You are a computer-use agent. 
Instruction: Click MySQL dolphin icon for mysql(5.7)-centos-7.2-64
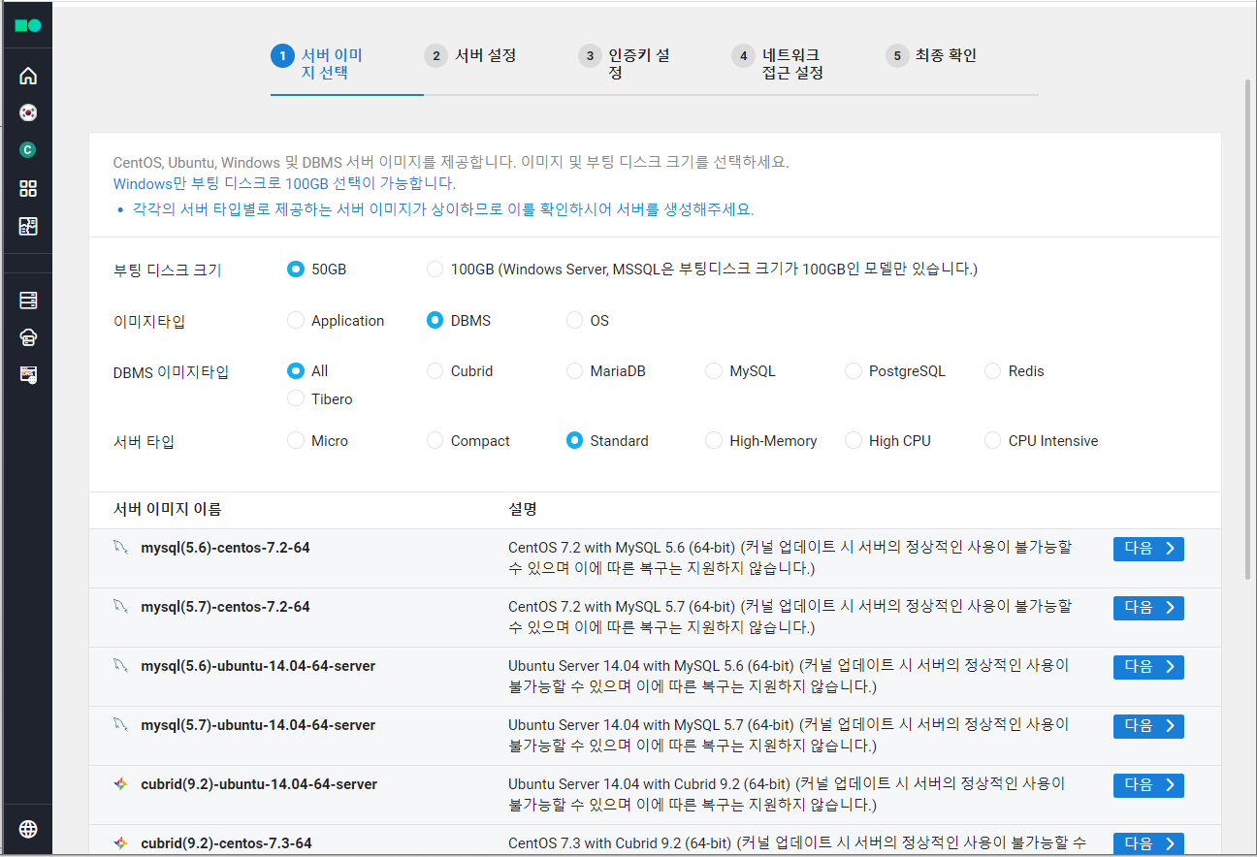(120, 607)
